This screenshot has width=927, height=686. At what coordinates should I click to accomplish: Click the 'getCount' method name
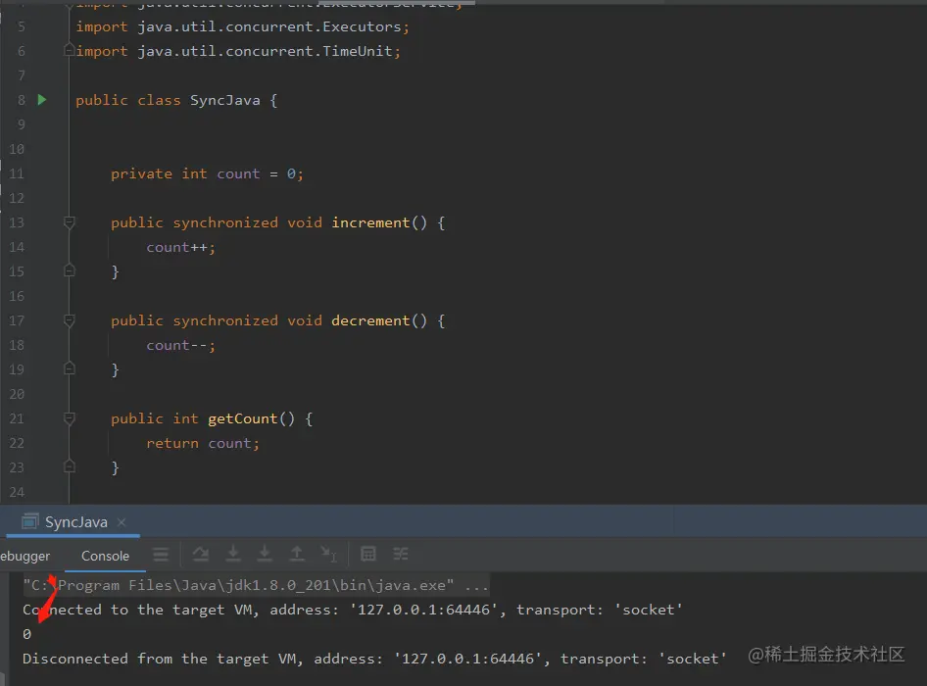242,419
